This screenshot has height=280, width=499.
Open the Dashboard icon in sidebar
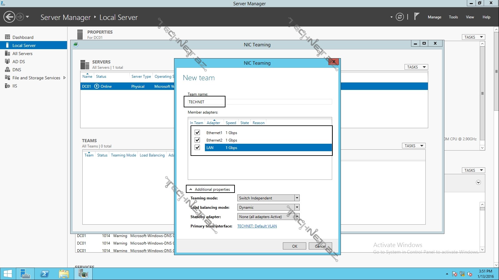tap(7, 37)
